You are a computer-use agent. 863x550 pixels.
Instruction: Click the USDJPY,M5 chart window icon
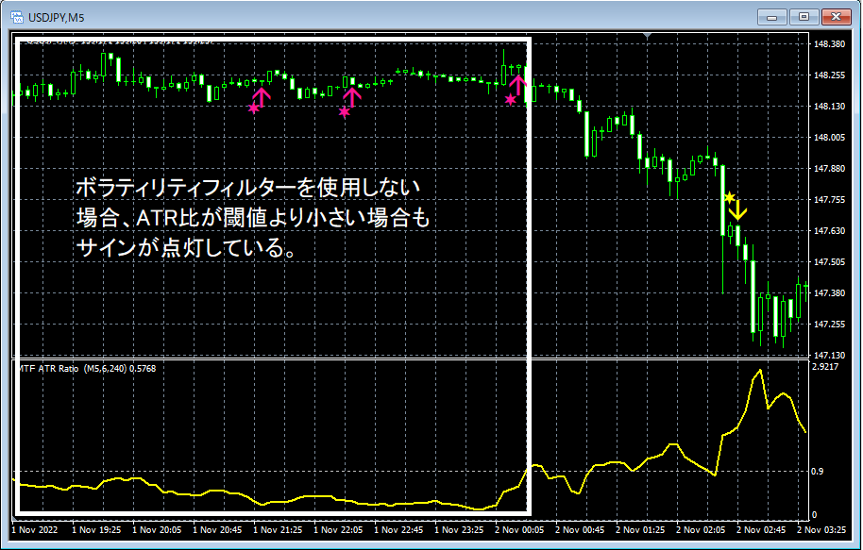(x=17, y=18)
